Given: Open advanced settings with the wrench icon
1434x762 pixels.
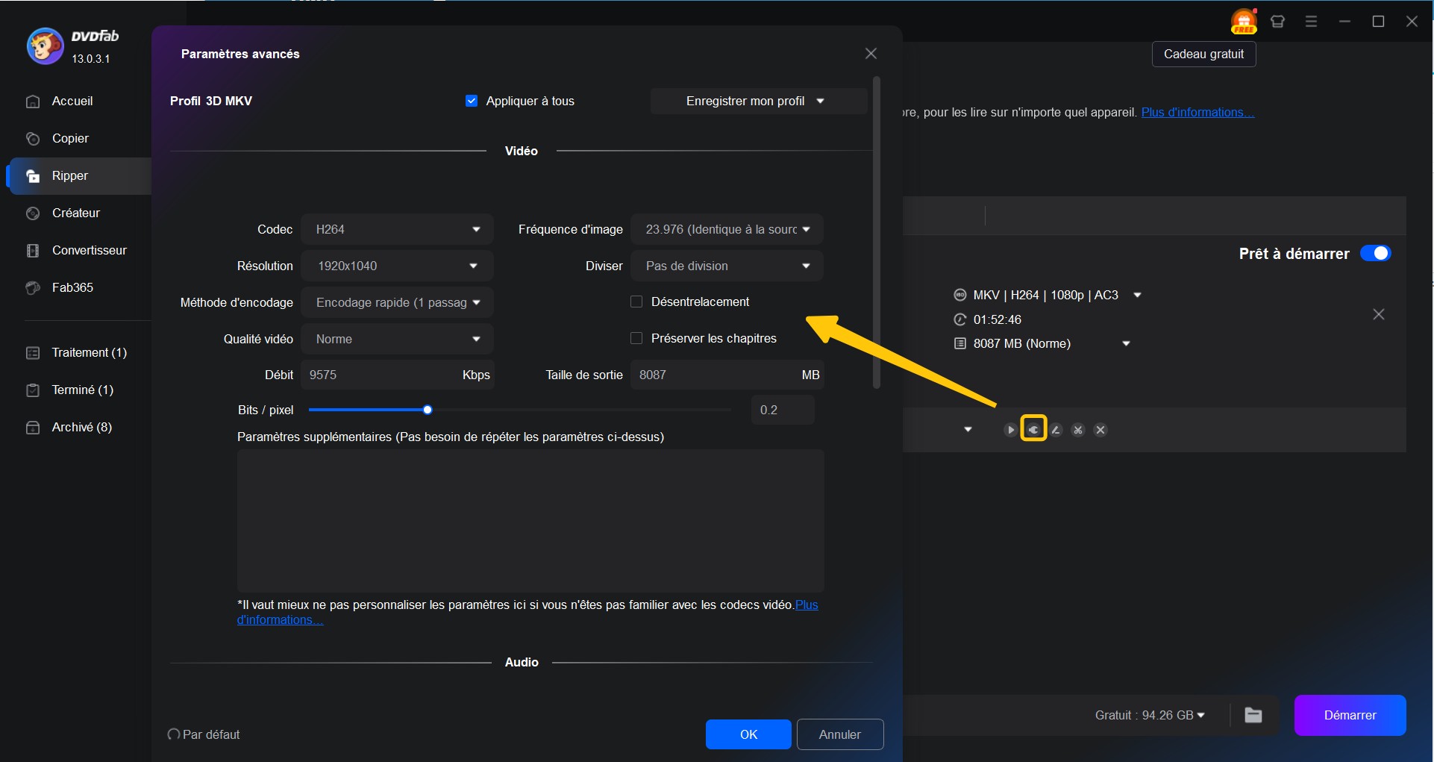Looking at the screenshot, I should (1033, 429).
